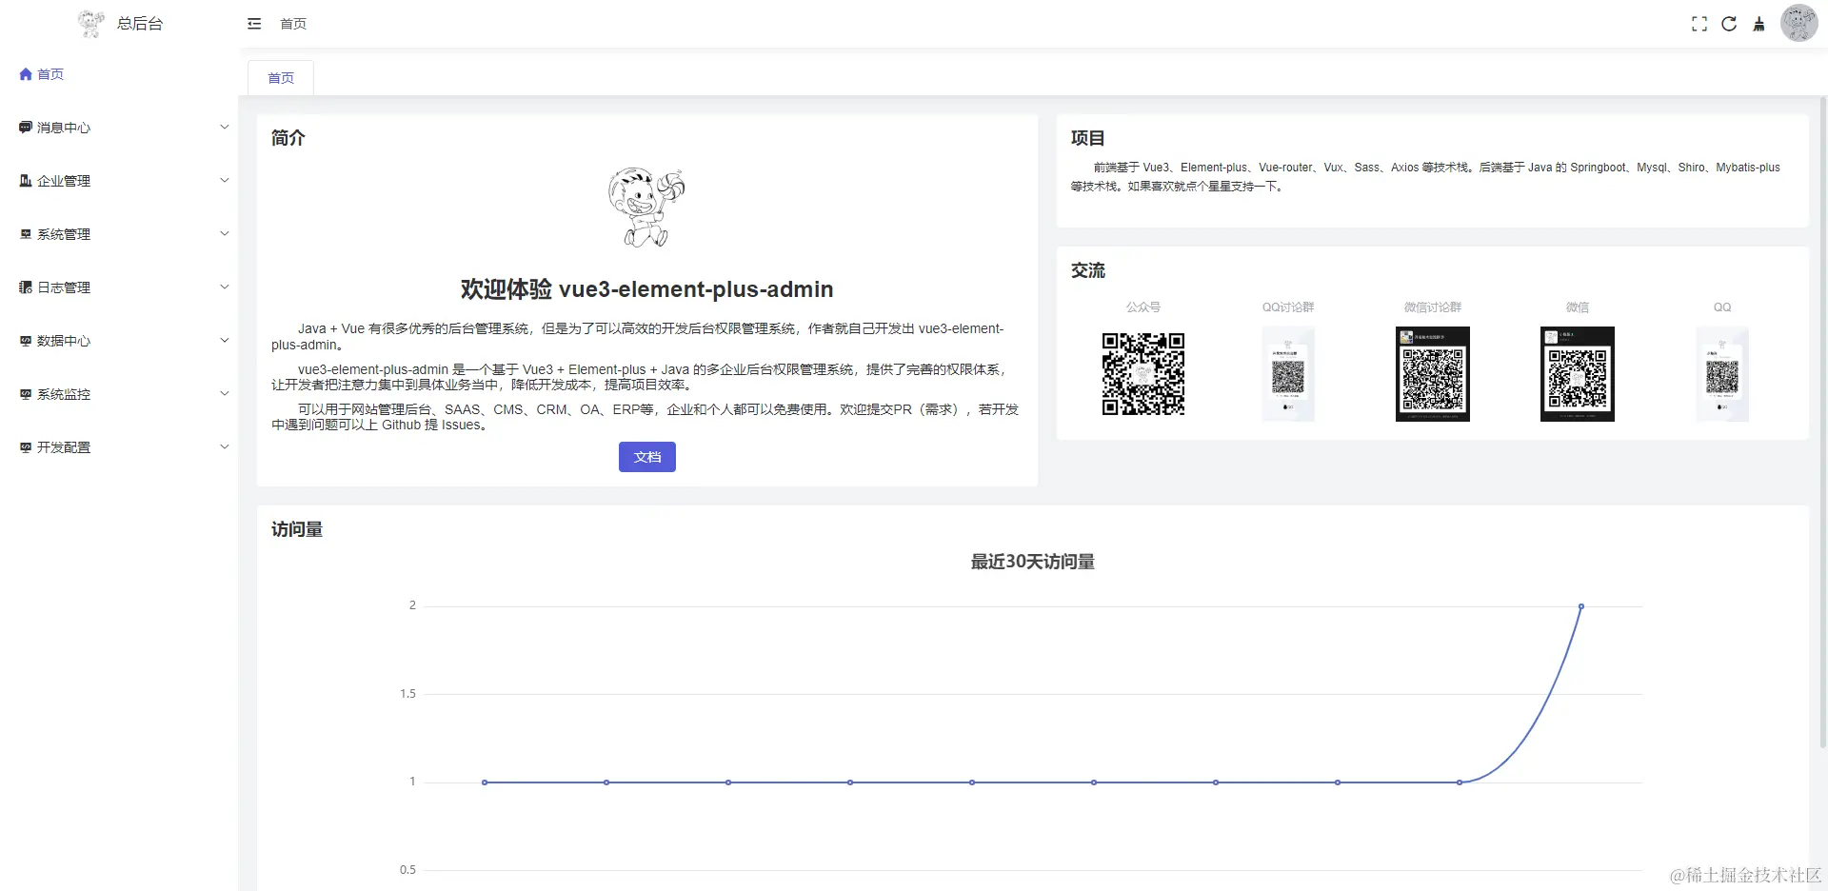Expand the 企业管理 menu chevron
The width and height of the screenshot is (1828, 891).
pos(225,180)
